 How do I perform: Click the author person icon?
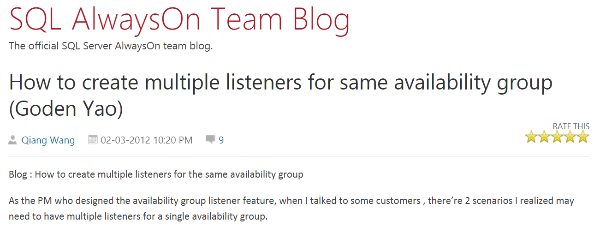(x=13, y=140)
